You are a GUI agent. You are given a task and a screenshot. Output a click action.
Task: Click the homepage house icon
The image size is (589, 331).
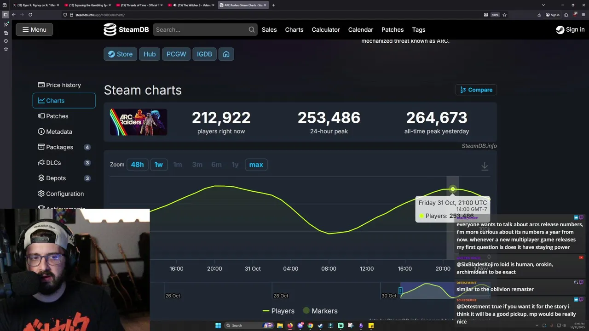226,54
